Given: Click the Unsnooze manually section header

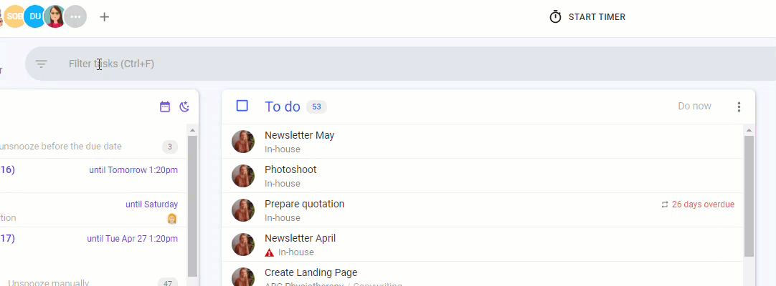Looking at the screenshot, I should tap(49, 283).
